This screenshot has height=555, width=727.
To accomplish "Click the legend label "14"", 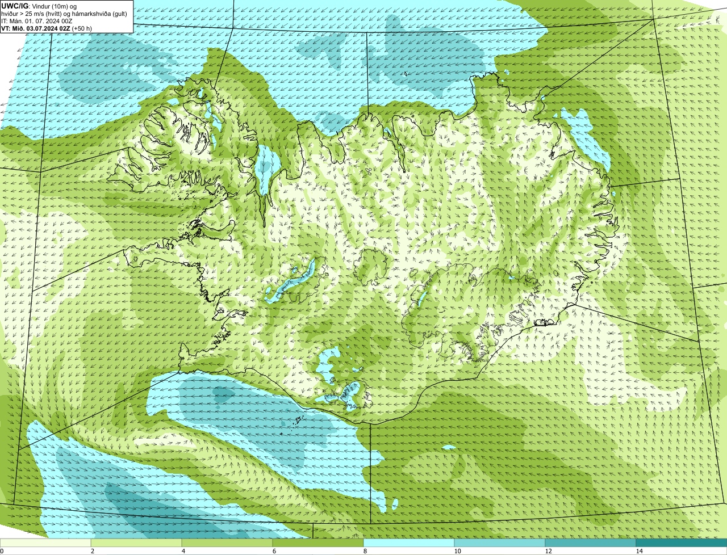I will pos(639,551).
